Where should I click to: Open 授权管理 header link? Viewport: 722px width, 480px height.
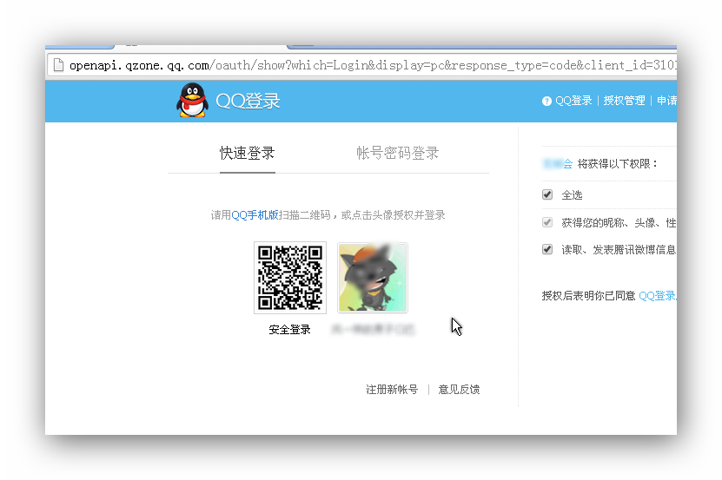(x=624, y=101)
